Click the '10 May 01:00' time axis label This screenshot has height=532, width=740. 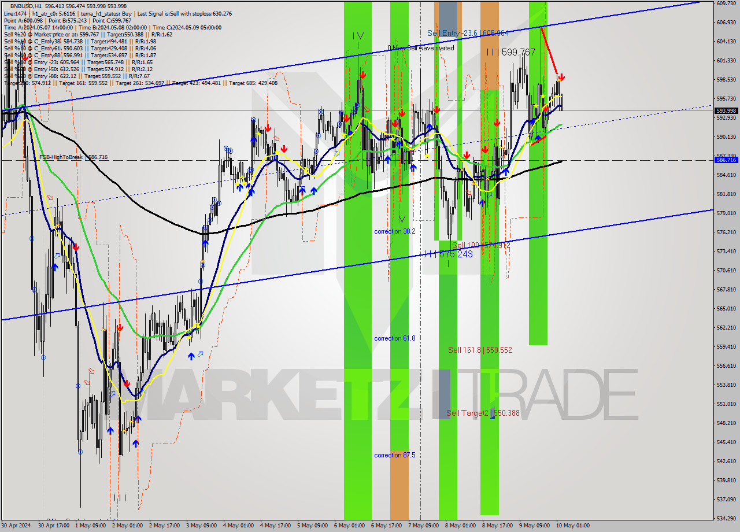pyautogui.click(x=572, y=526)
